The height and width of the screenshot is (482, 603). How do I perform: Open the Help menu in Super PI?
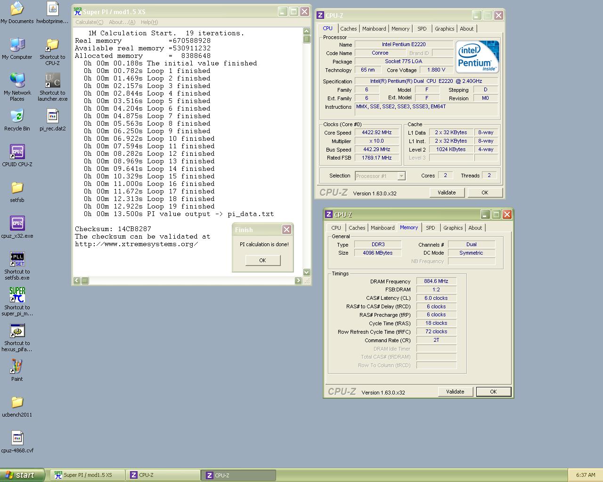(x=149, y=22)
